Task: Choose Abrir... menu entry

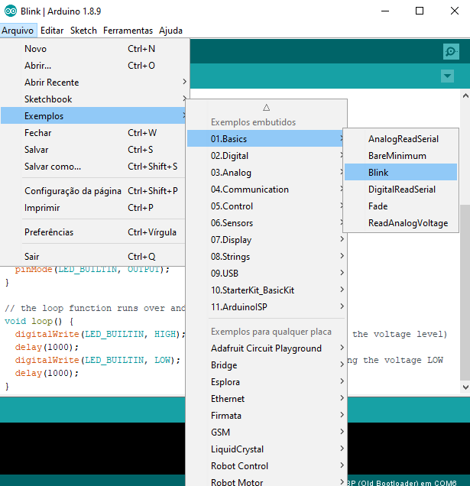Action: tap(93, 66)
